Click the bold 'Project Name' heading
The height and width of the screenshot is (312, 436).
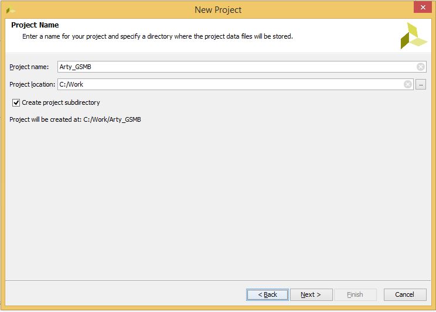(x=35, y=25)
